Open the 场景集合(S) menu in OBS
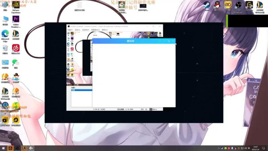This screenshot has height=151, width=268. pyautogui.click(x=95, y=30)
